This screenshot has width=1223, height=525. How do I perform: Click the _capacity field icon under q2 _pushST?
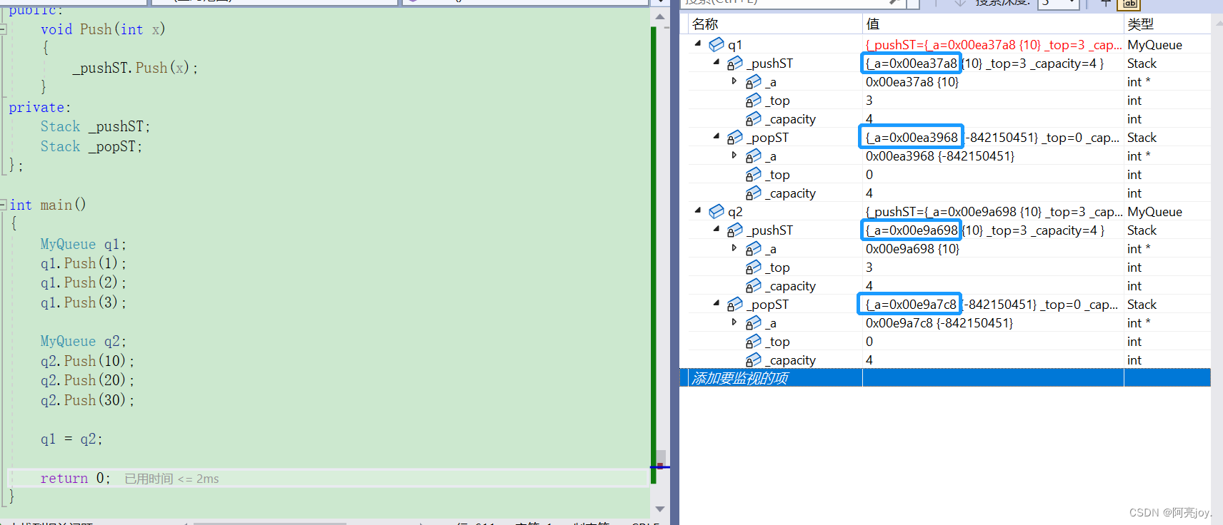click(754, 286)
